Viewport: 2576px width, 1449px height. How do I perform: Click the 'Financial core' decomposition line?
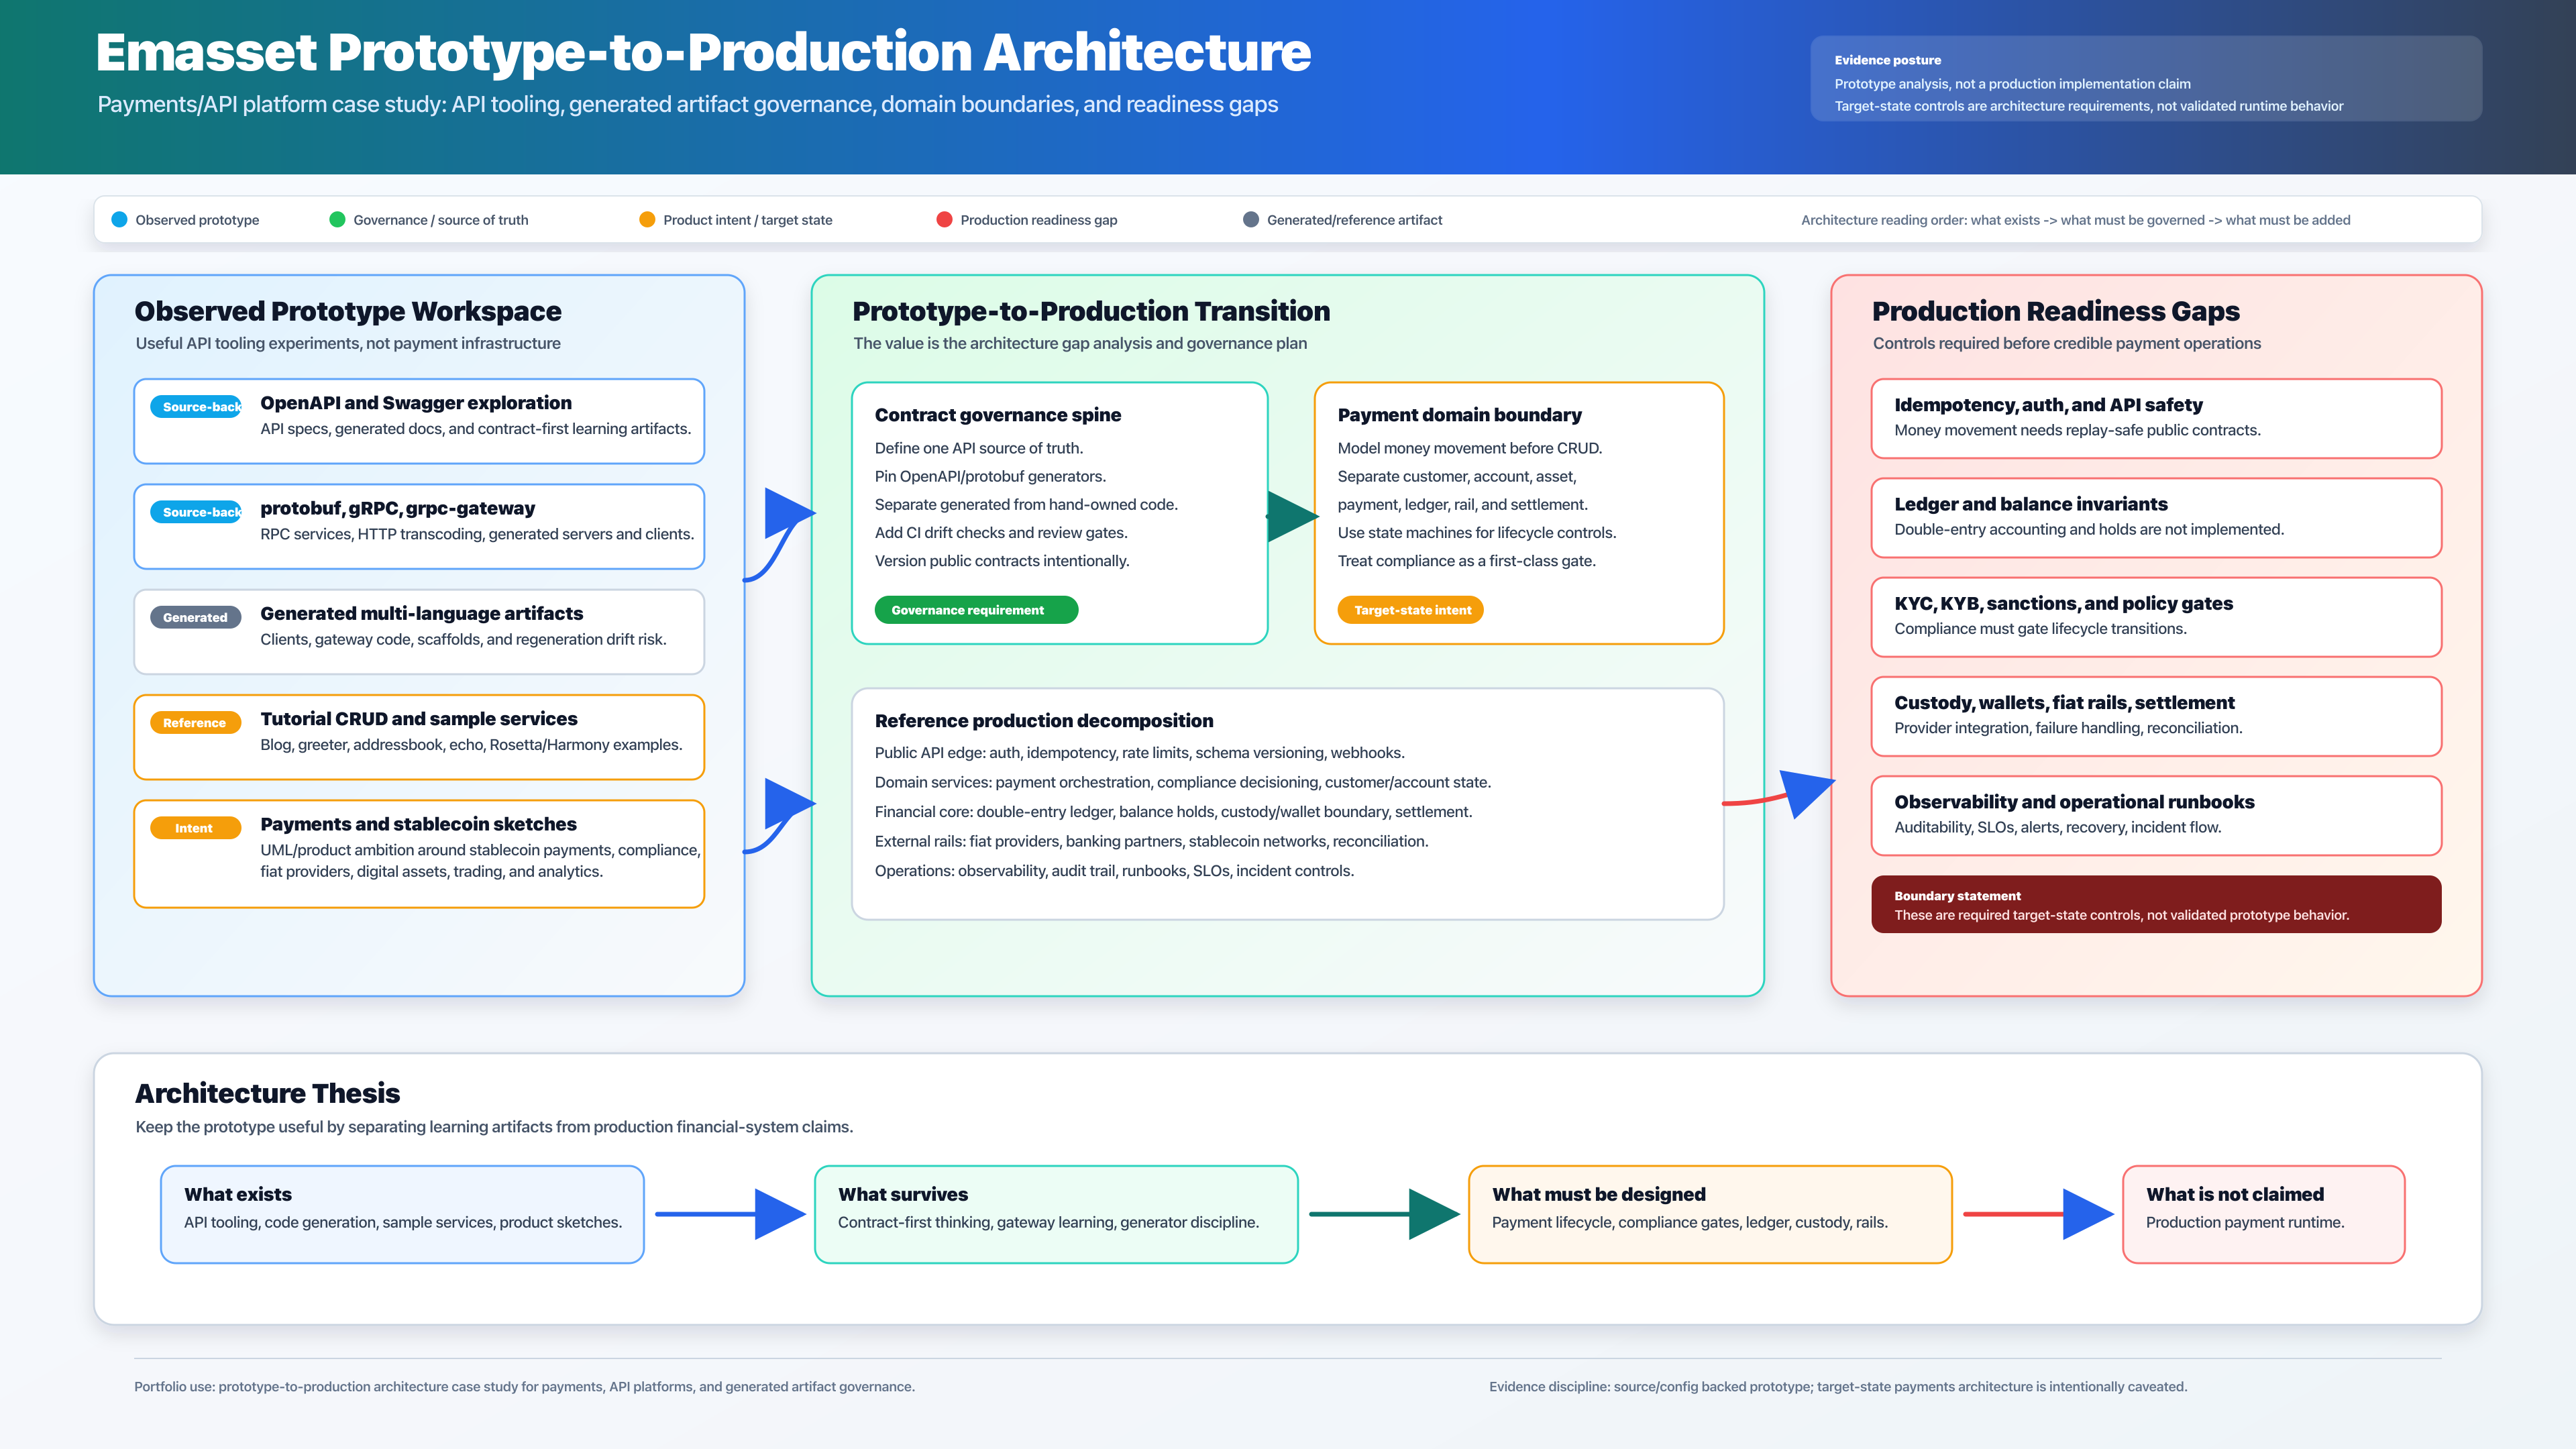tap(1173, 812)
